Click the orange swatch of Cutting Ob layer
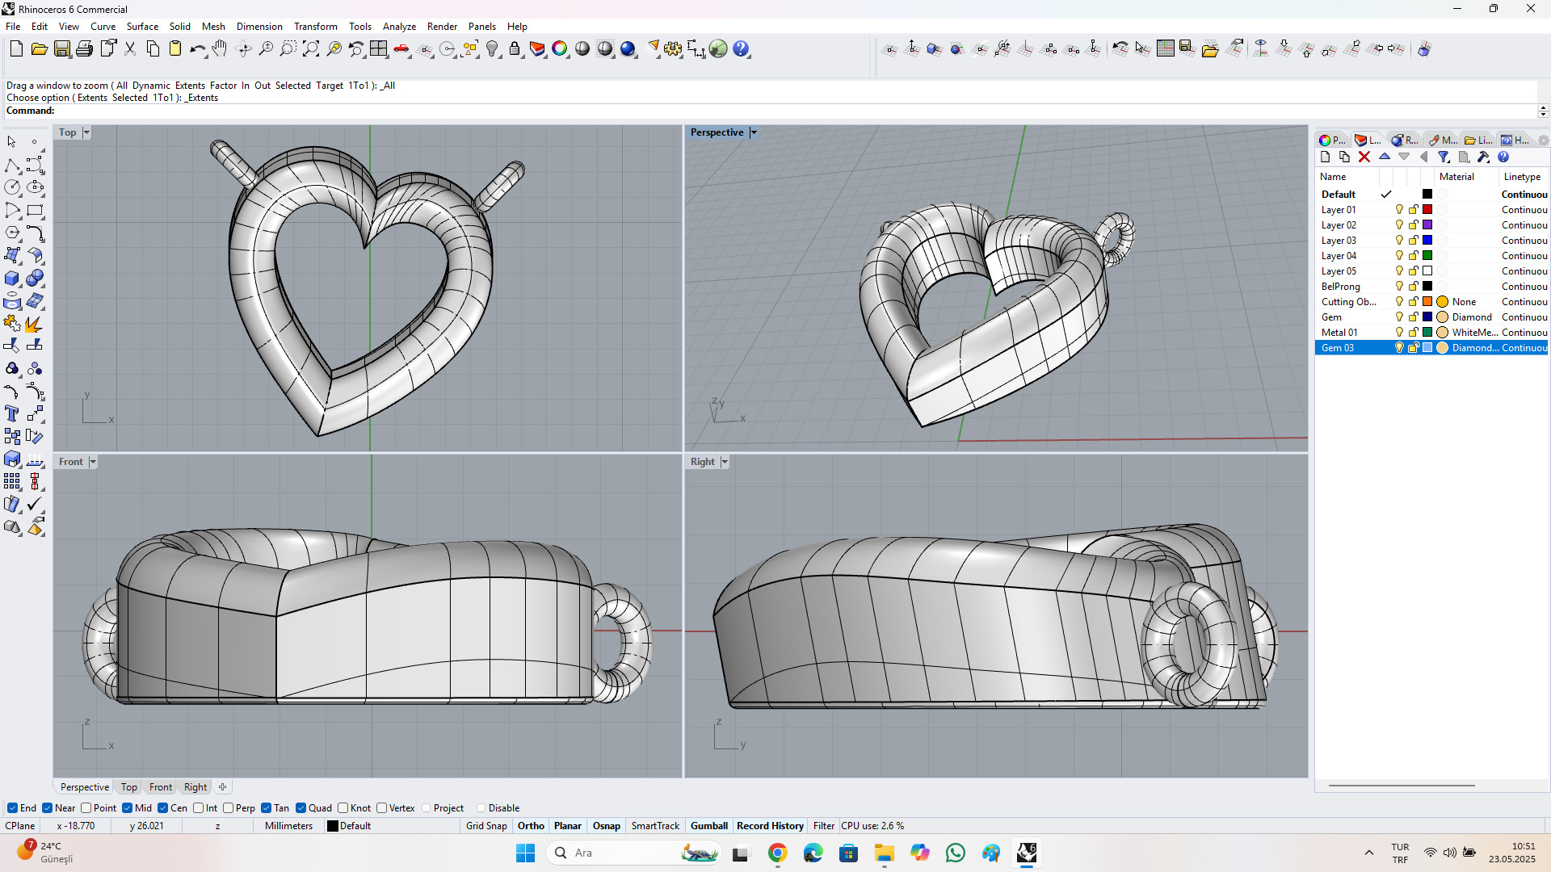 [x=1427, y=302]
